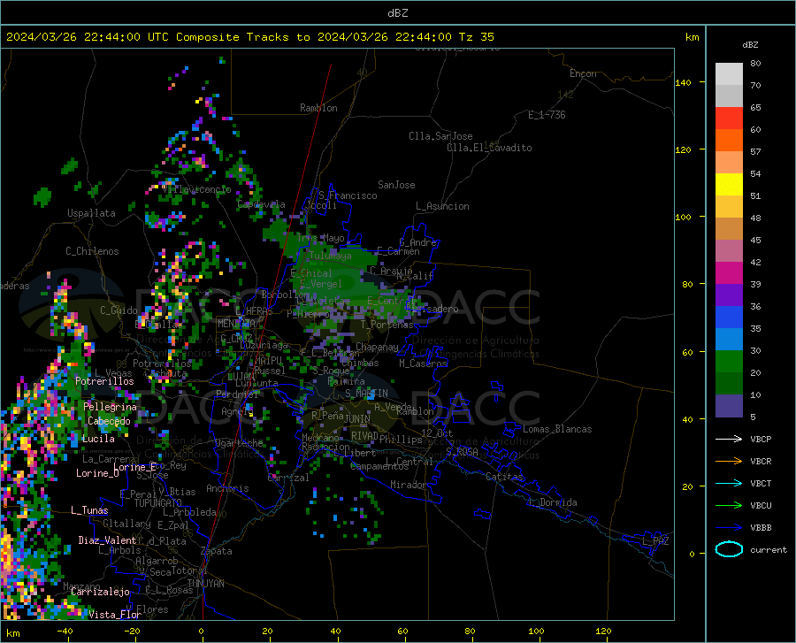Click the 100 km tick on horizontal axis
This screenshot has height=643, width=796.
pos(536,632)
